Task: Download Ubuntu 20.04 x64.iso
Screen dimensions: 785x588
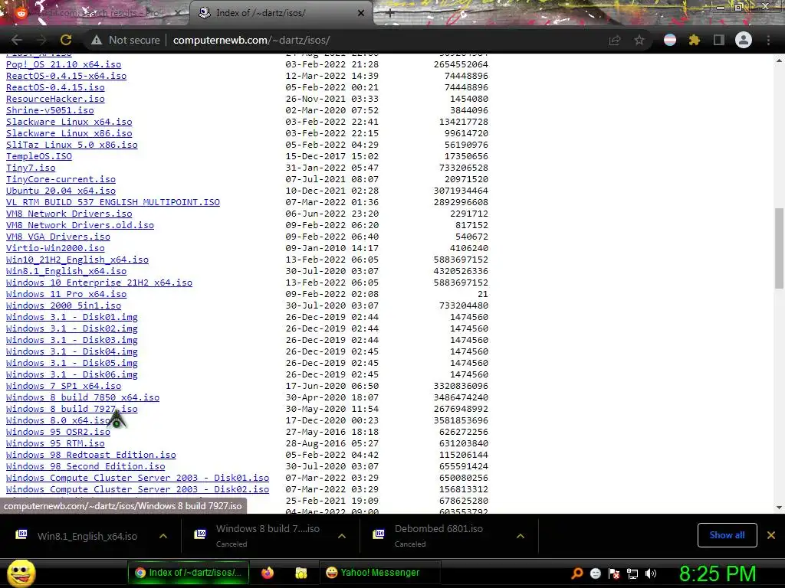Action: (x=61, y=191)
